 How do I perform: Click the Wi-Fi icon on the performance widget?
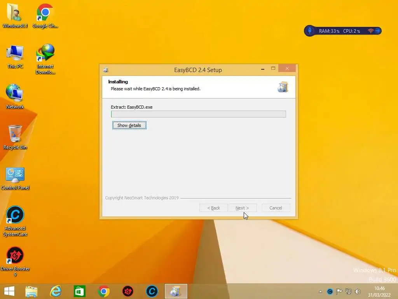[x=370, y=31]
